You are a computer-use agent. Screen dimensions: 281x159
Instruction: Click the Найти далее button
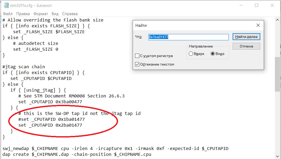(246, 37)
